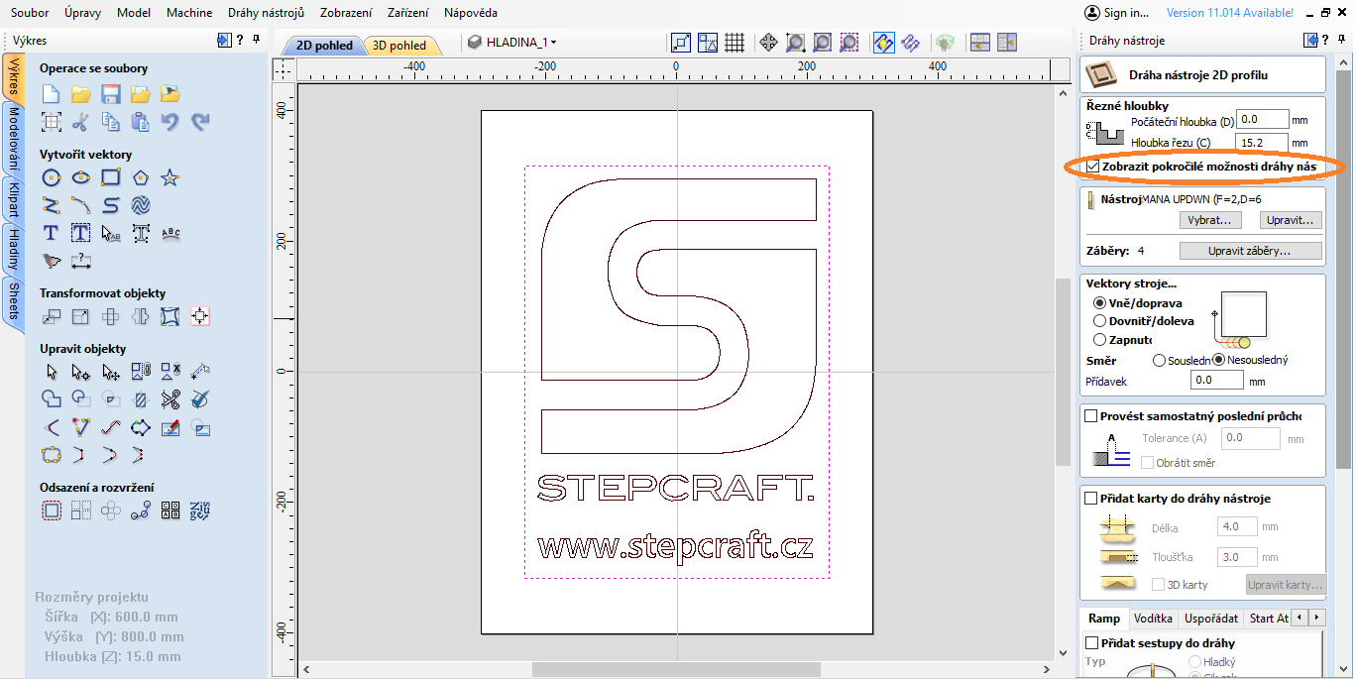
Task: Cut selected objects with the scissors icon
Action: 81,122
